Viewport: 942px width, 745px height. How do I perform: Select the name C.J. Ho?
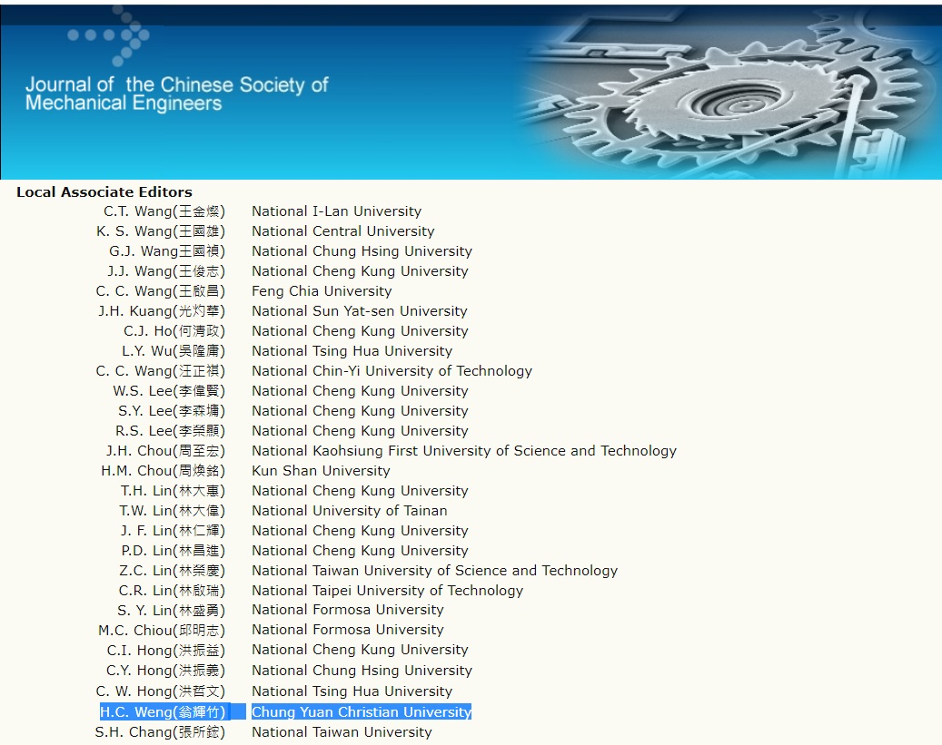click(x=174, y=331)
